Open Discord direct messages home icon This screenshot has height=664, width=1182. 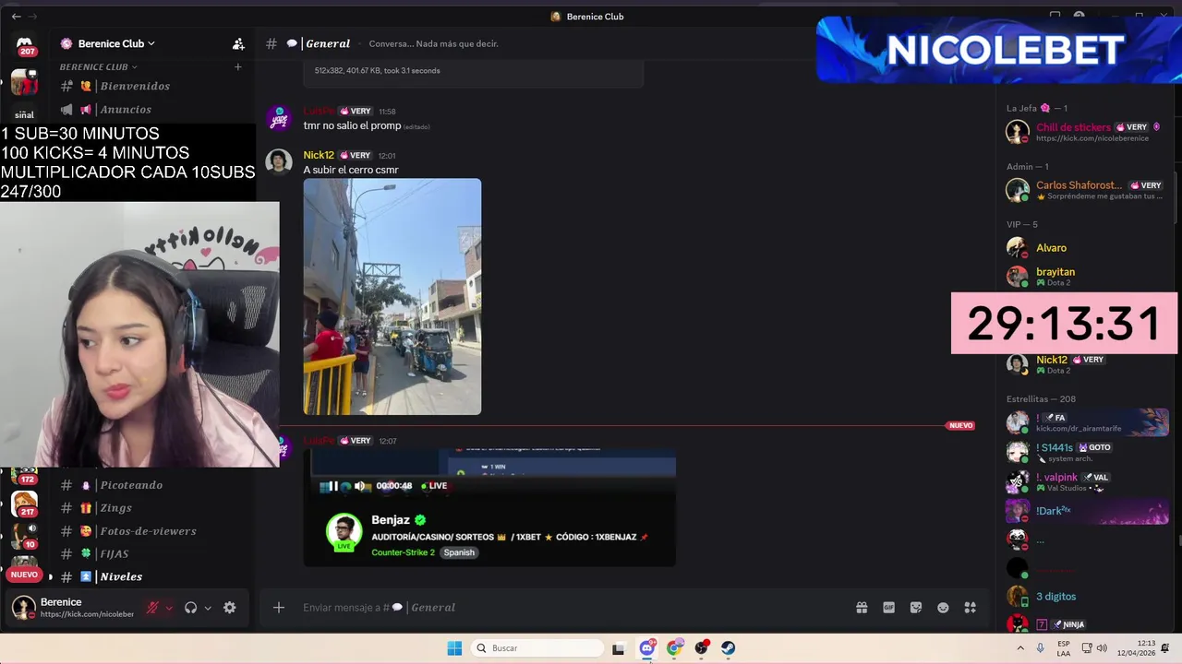[x=25, y=44]
